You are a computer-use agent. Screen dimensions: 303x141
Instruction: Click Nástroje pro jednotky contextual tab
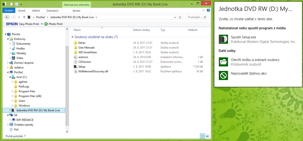77,4
